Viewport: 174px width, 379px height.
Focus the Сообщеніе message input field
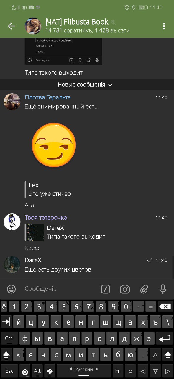59,289
